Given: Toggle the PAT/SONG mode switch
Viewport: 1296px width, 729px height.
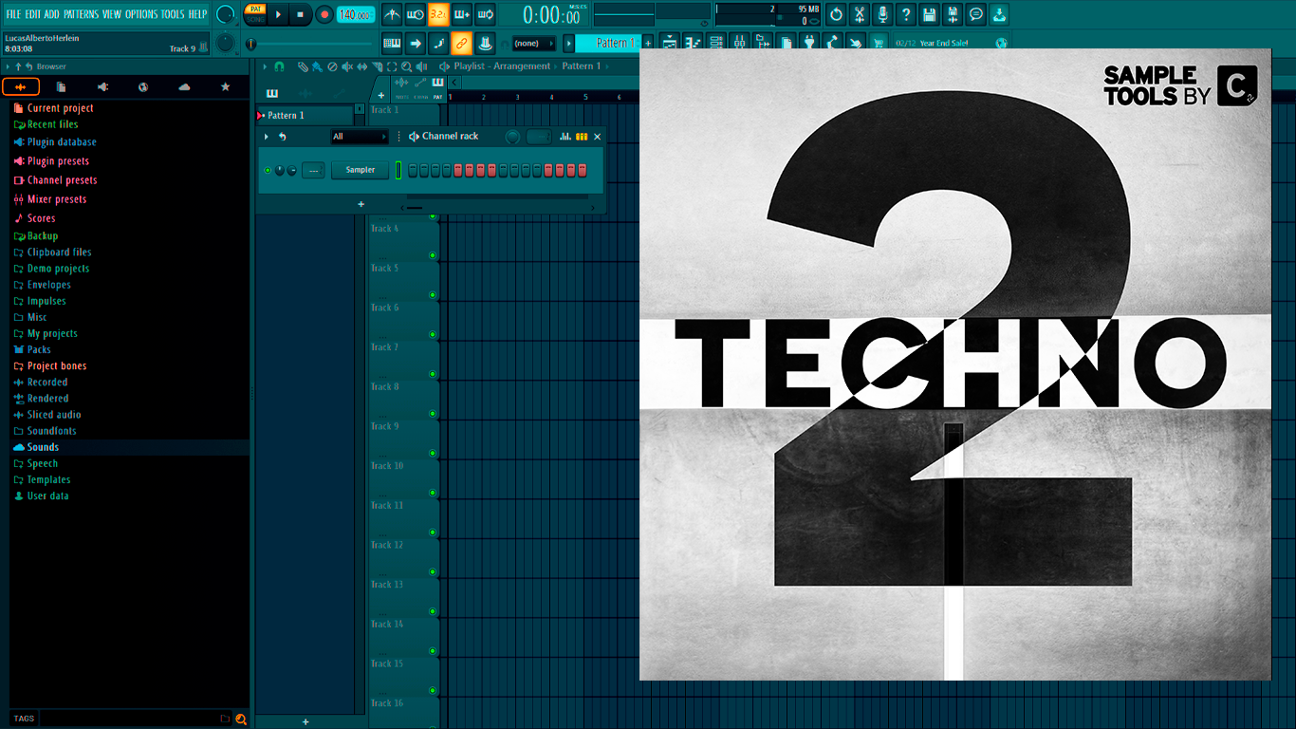Looking at the screenshot, I should 255,14.
